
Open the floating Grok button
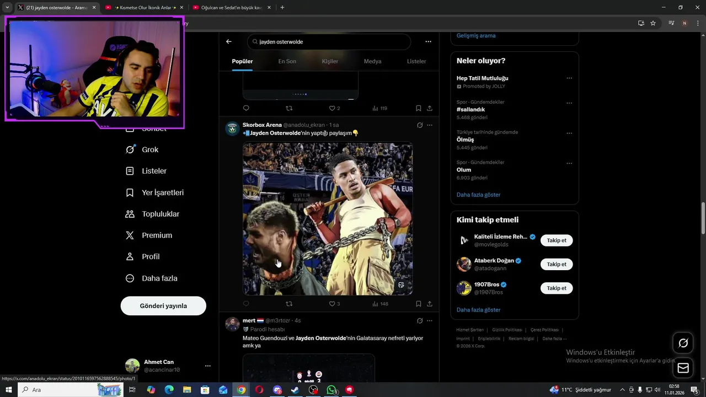pos(683,343)
